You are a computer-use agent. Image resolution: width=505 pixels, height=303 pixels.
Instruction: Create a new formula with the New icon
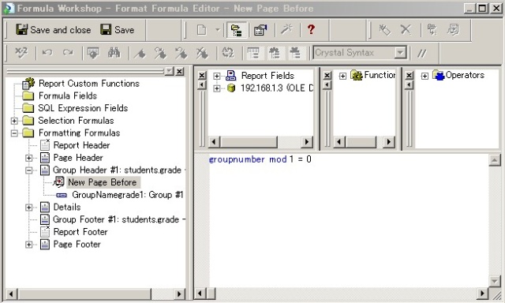point(202,30)
